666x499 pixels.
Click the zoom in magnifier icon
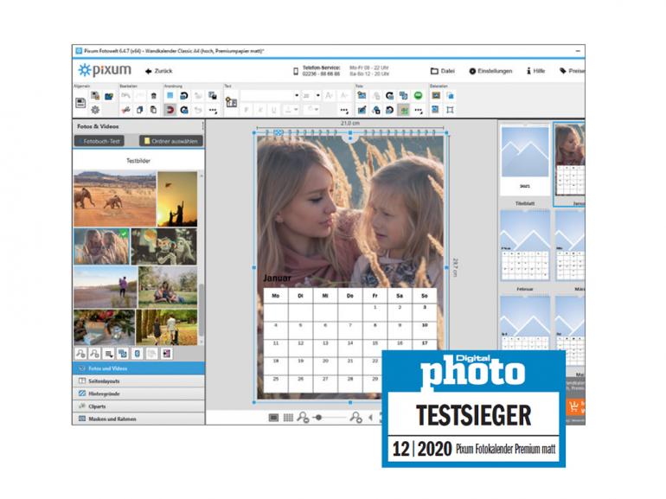click(355, 418)
